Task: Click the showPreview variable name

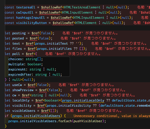Action: [23, 90]
